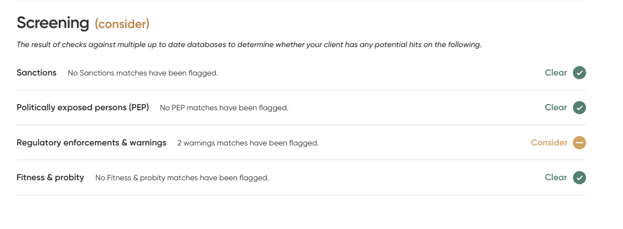Click 'No PEP matches have been flagged' text
Screen dimensions: 623x229
click(224, 108)
